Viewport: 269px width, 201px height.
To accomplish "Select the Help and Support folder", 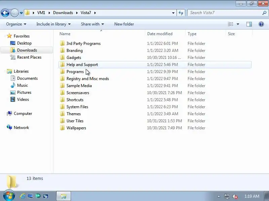I will click(155, 65).
